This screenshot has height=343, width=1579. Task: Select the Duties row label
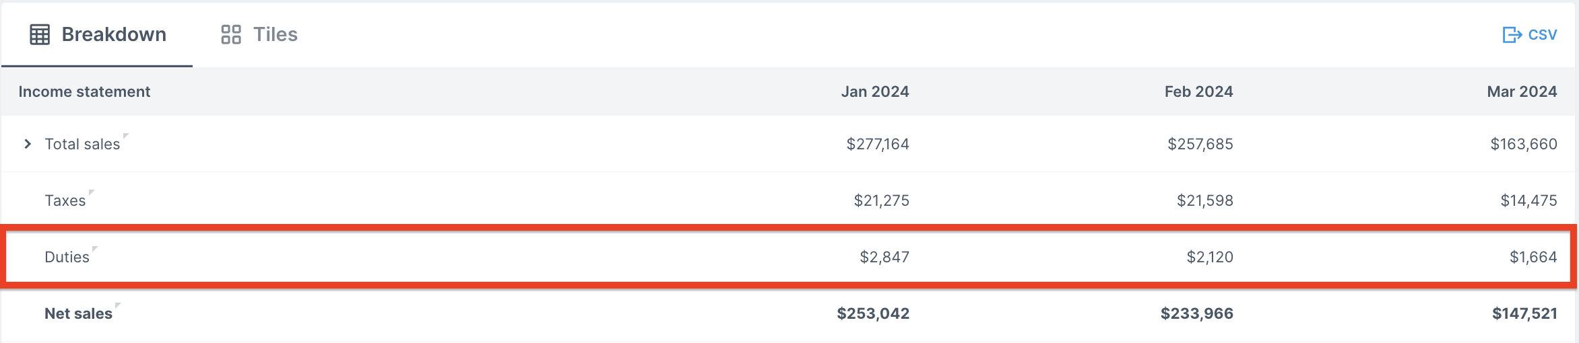click(67, 257)
